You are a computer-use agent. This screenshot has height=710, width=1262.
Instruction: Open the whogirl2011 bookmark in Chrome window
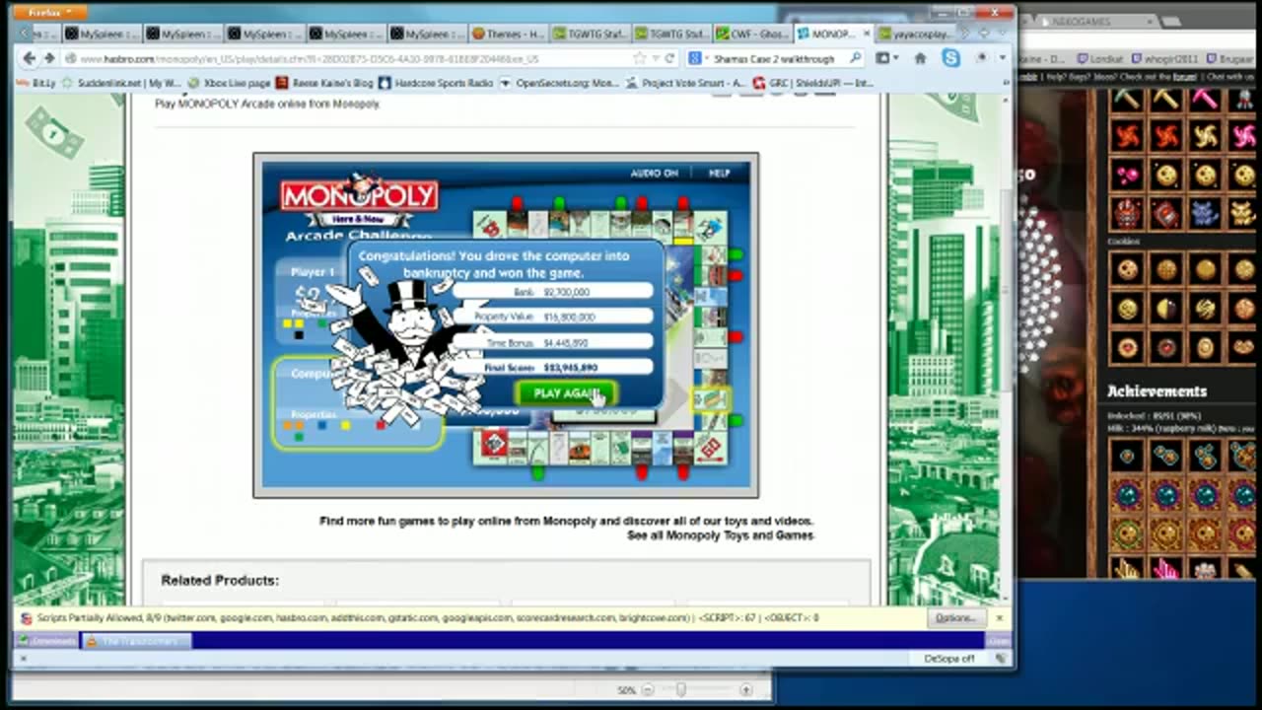(x=1166, y=58)
